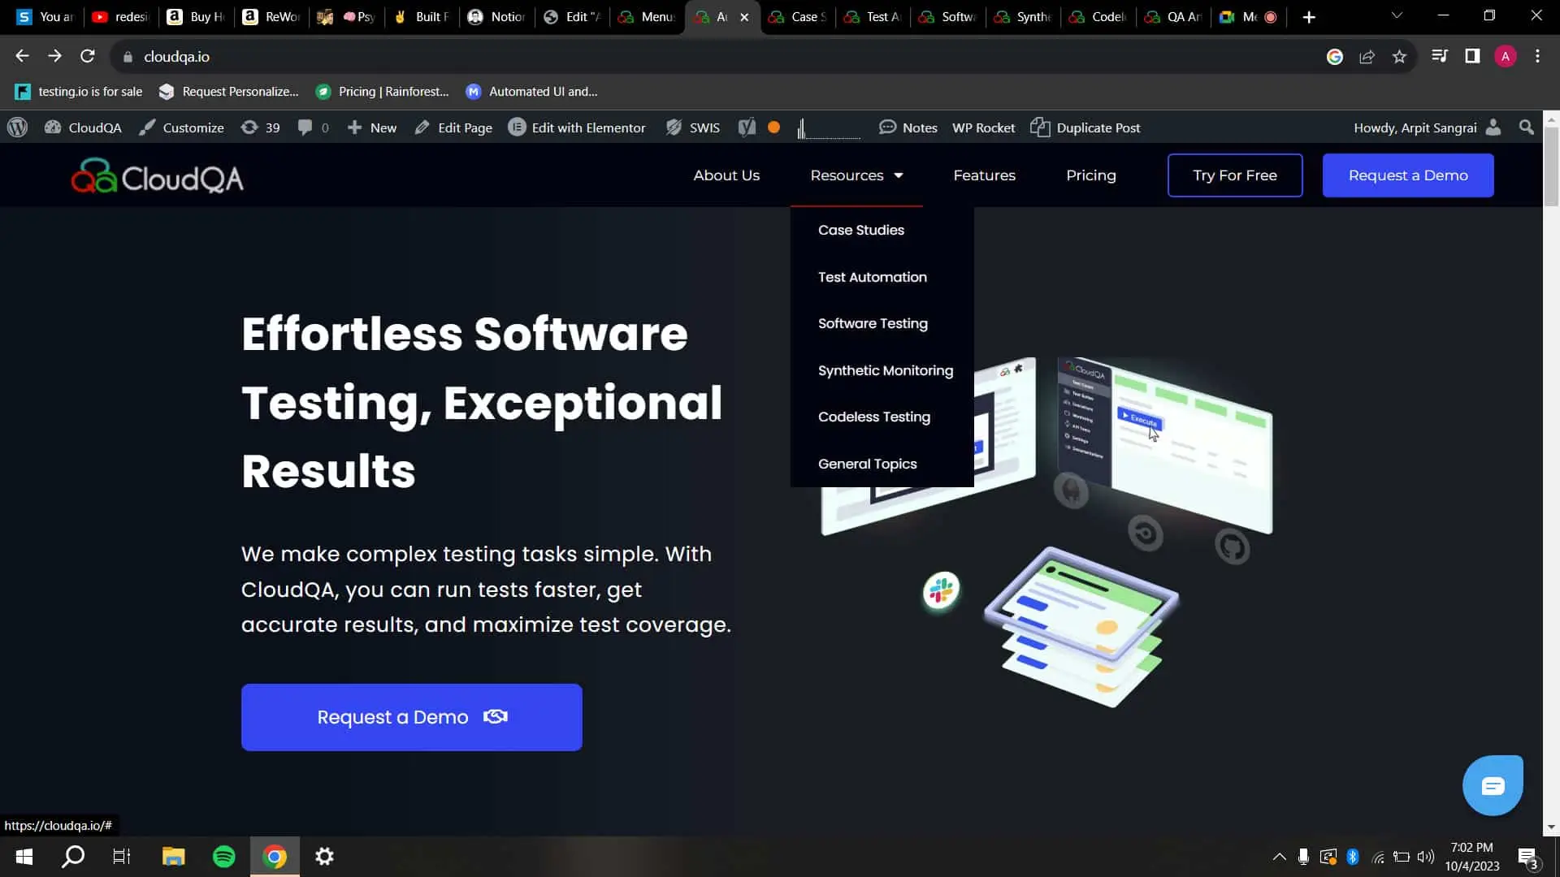Switch to the Notion browser tab
Image resolution: width=1560 pixels, height=877 pixels.
[x=496, y=16]
